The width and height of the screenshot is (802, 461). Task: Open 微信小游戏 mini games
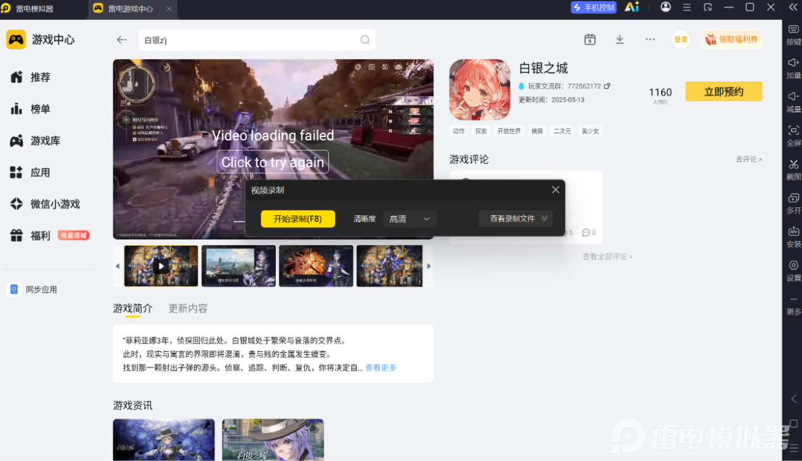(45, 203)
